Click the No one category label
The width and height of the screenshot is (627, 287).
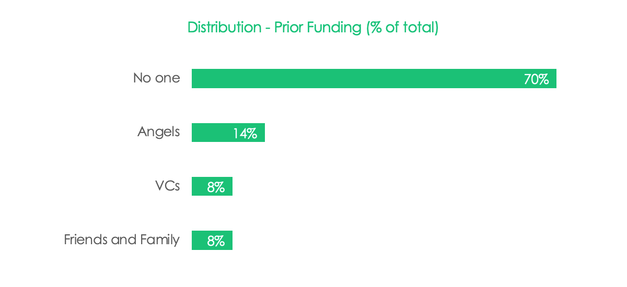click(157, 78)
